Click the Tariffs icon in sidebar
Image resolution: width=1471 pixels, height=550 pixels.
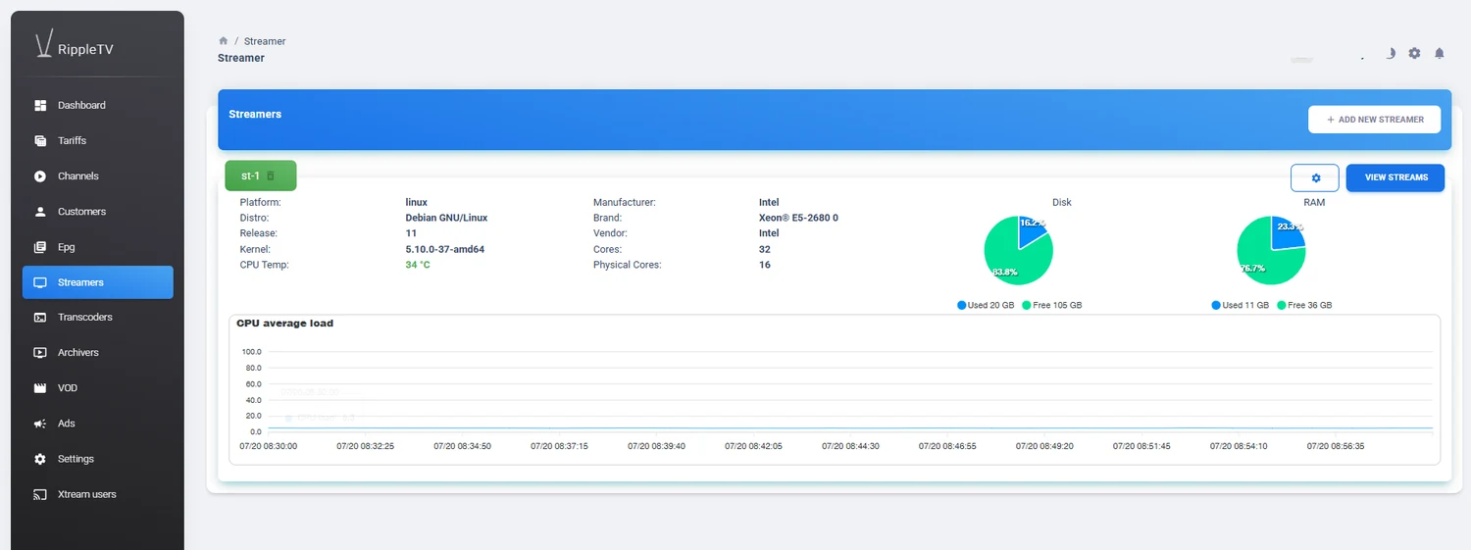[40, 140]
